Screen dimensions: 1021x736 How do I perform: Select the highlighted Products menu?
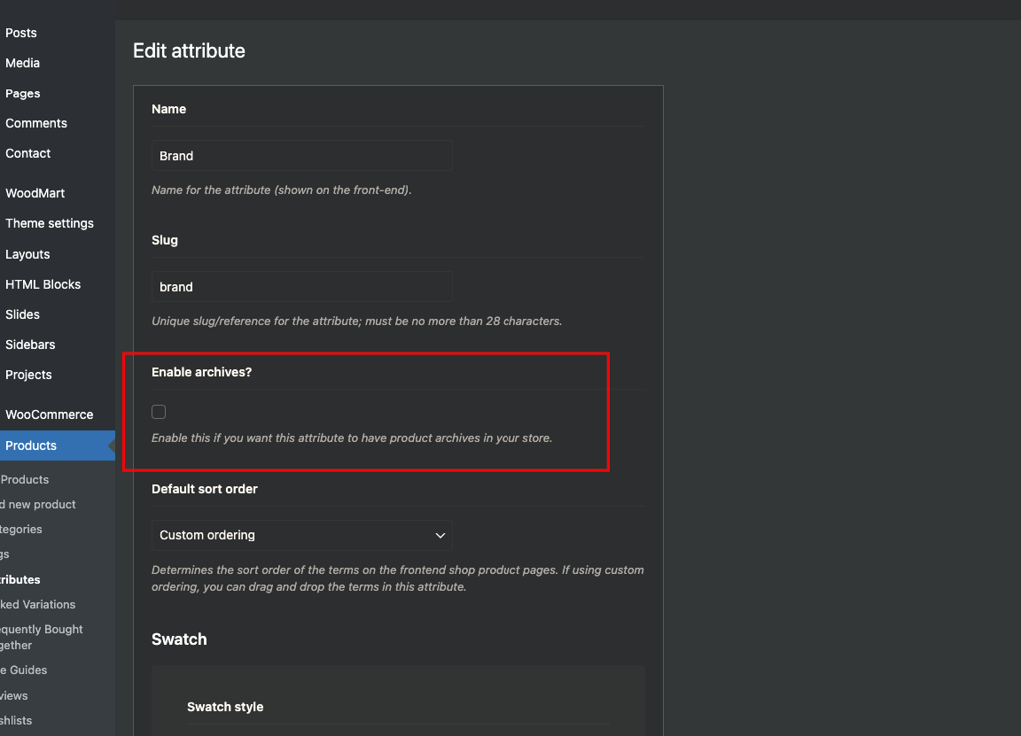58,445
